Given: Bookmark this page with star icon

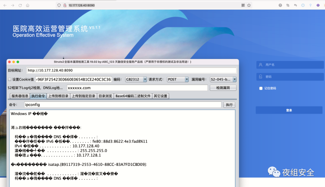Looking at the screenshot, I should pos(249,5).
